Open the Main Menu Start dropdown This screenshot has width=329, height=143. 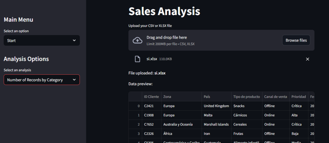coord(42,40)
